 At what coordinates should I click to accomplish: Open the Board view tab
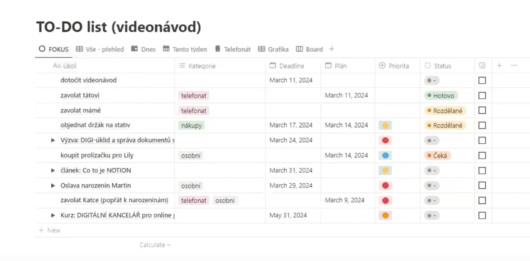point(309,49)
